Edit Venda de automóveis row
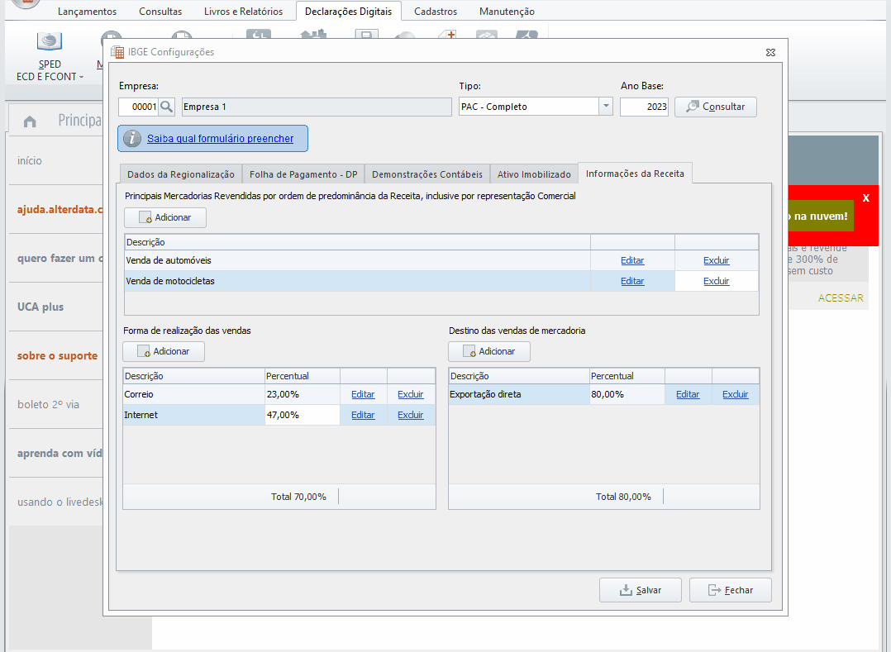The image size is (891, 652). coord(632,260)
